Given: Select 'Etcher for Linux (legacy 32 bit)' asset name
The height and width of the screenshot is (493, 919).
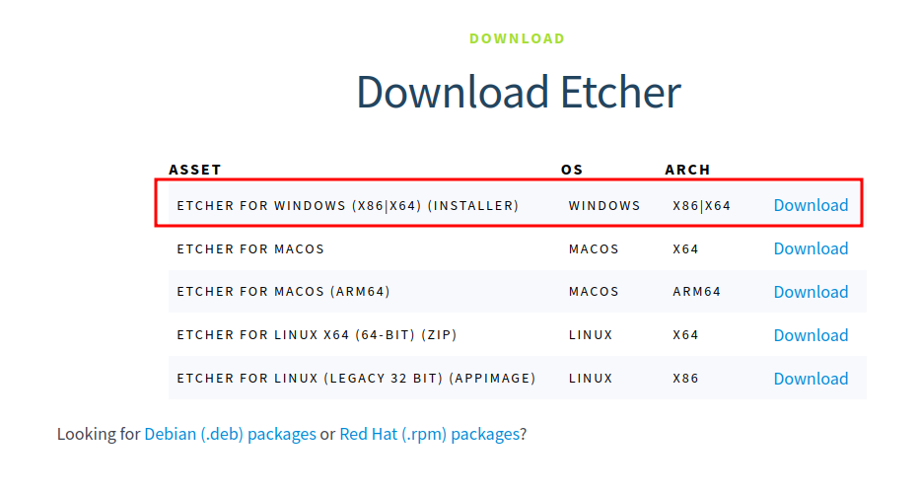Looking at the screenshot, I should click(x=356, y=380).
